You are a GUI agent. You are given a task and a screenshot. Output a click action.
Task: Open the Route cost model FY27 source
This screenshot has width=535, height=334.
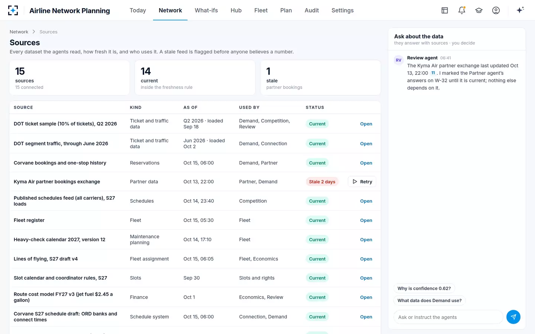tap(366, 297)
